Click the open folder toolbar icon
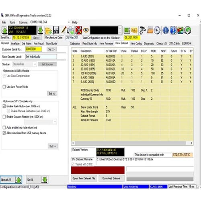 pos(48,31)
